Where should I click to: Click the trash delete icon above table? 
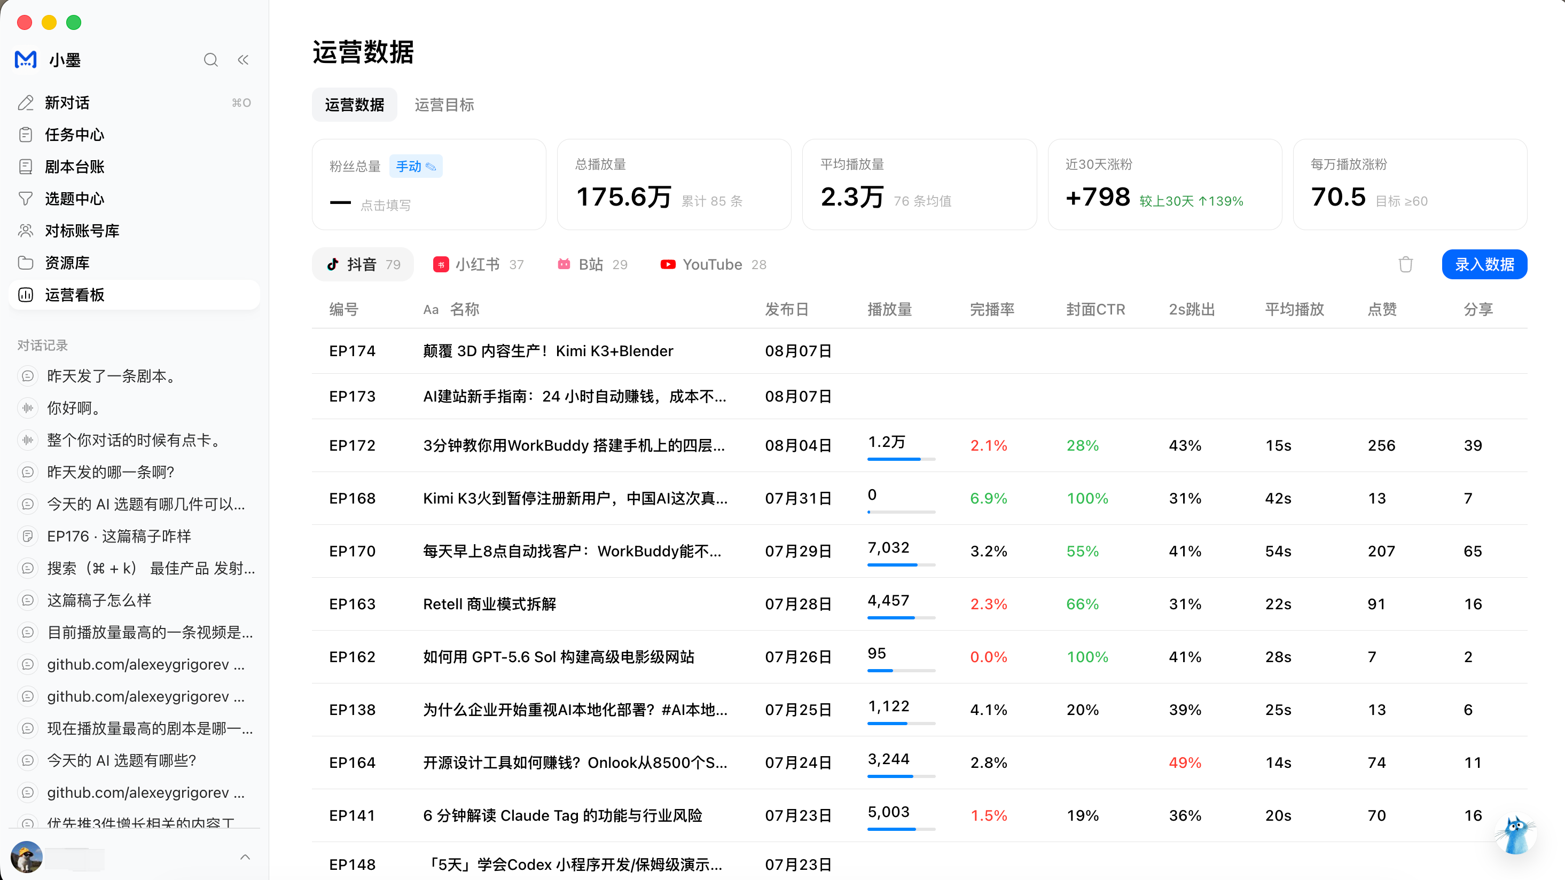coord(1405,264)
